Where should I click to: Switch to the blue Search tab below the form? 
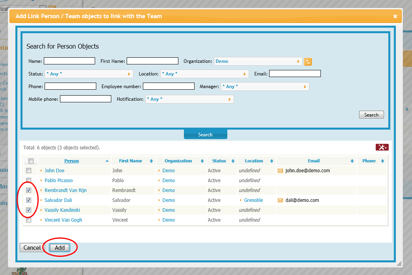click(x=205, y=134)
